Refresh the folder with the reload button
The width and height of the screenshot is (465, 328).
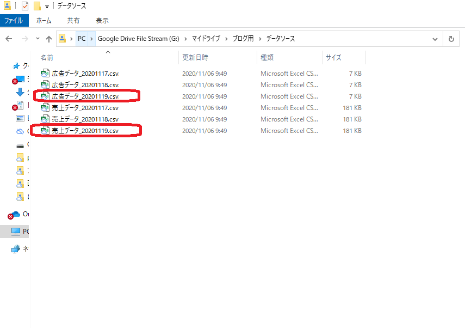(451, 39)
